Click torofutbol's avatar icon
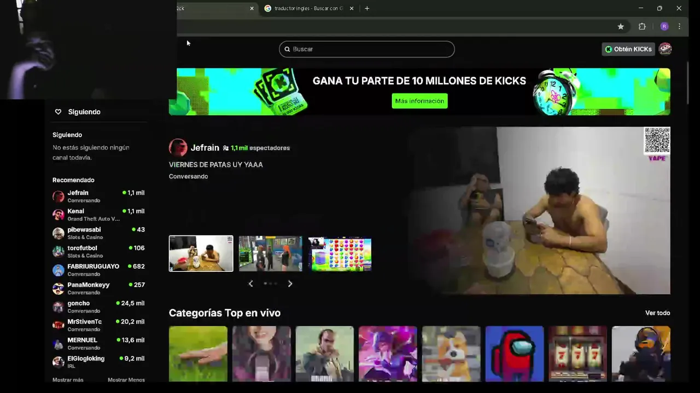 pos(59,252)
